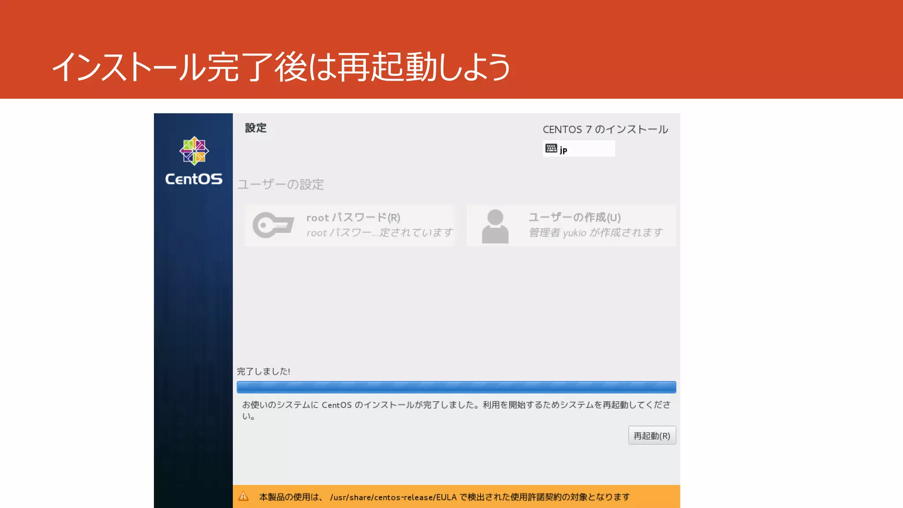Click the 再起動(R) reboot button
This screenshot has width=903, height=508.
(x=652, y=436)
